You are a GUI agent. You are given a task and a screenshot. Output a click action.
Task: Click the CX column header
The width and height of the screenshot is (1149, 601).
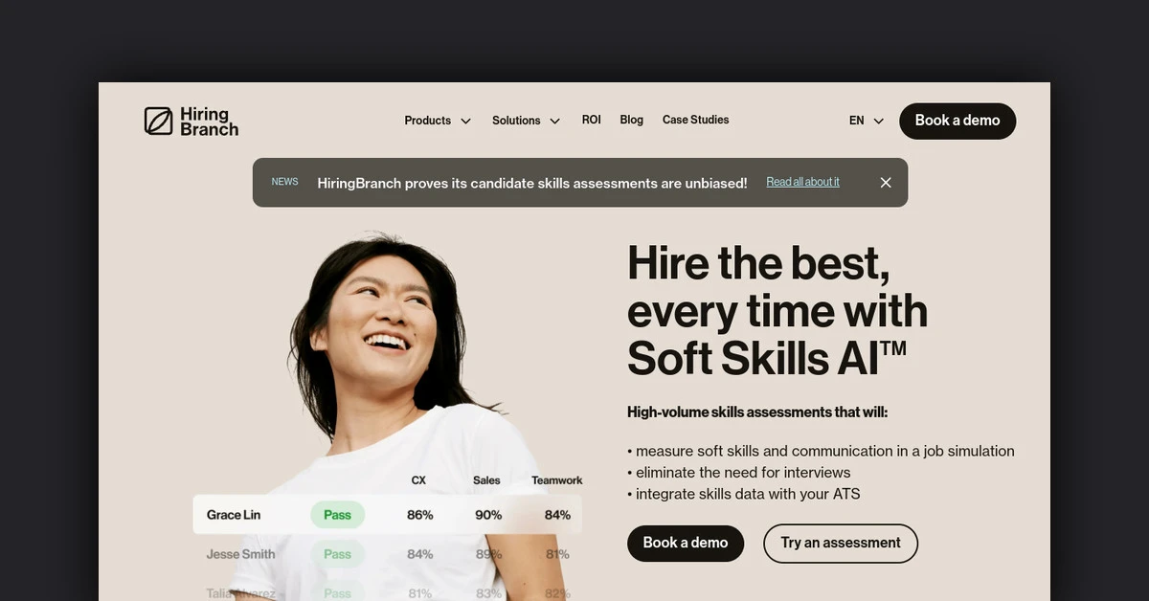418,480
